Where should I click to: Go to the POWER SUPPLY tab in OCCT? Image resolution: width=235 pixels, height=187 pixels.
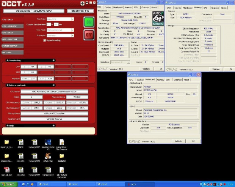[x=12, y=46]
